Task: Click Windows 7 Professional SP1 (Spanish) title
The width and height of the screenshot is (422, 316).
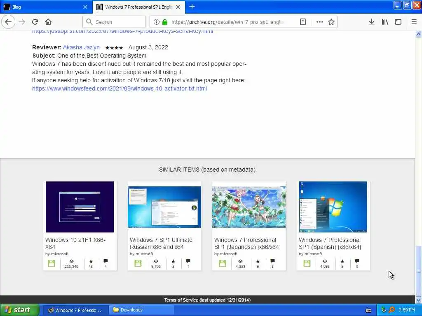Action: pyautogui.click(x=330, y=244)
